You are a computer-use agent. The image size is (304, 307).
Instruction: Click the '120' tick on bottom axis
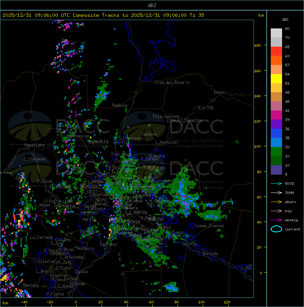coord(227,302)
